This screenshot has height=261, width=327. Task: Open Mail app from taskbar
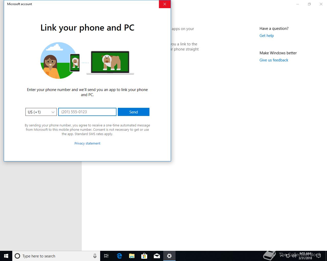157,256
